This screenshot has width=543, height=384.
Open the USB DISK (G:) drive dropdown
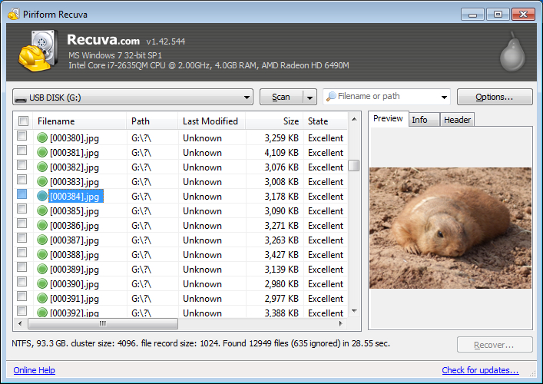pos(246,98)
